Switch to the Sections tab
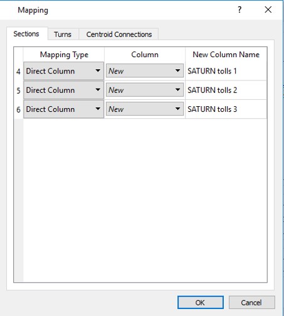 point(26,34)
